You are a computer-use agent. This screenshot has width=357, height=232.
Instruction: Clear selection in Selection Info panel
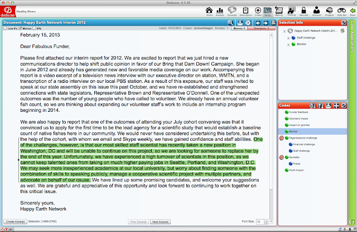tap(344, 22)
